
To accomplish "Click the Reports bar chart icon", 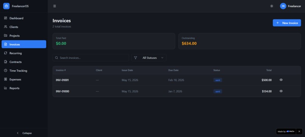I will [5, 88].
